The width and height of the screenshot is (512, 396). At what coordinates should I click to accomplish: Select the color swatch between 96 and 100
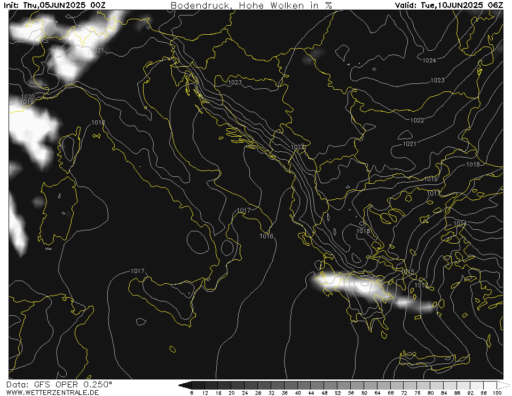coord(490,385)
